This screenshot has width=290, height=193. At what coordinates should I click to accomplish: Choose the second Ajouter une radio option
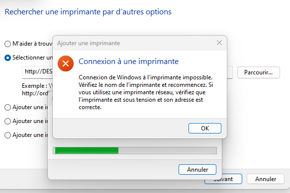(x=7, y=121)
